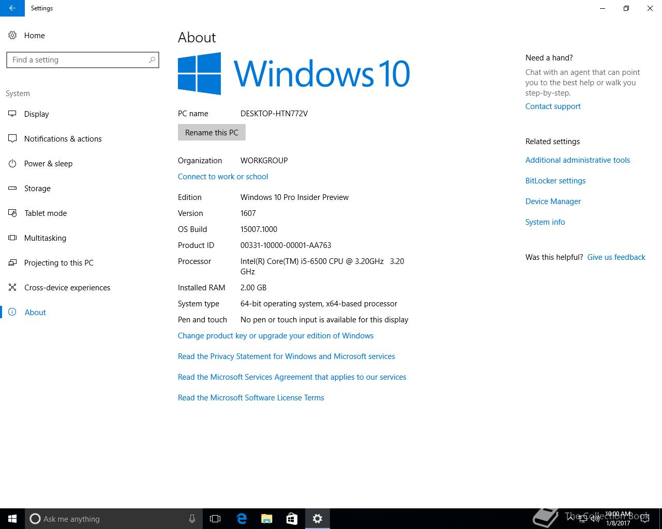The width and height of the screenshot is (662, 529).
Task: Select Notifications & actions
Action: [x=63, y=138]
